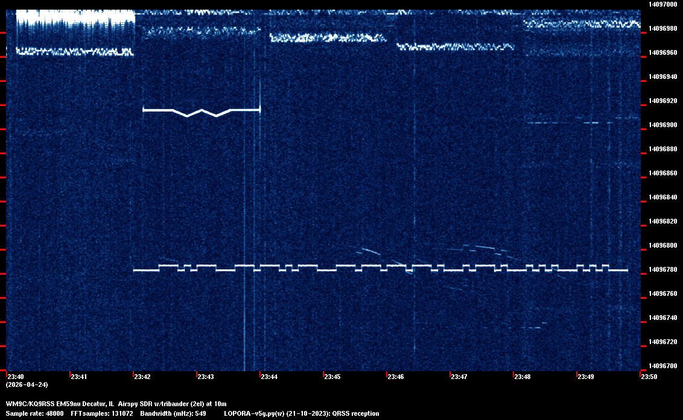Click the 23:42 time axis label
The width and height of the screenshot is (683, 420).
(x=142, y=377)
